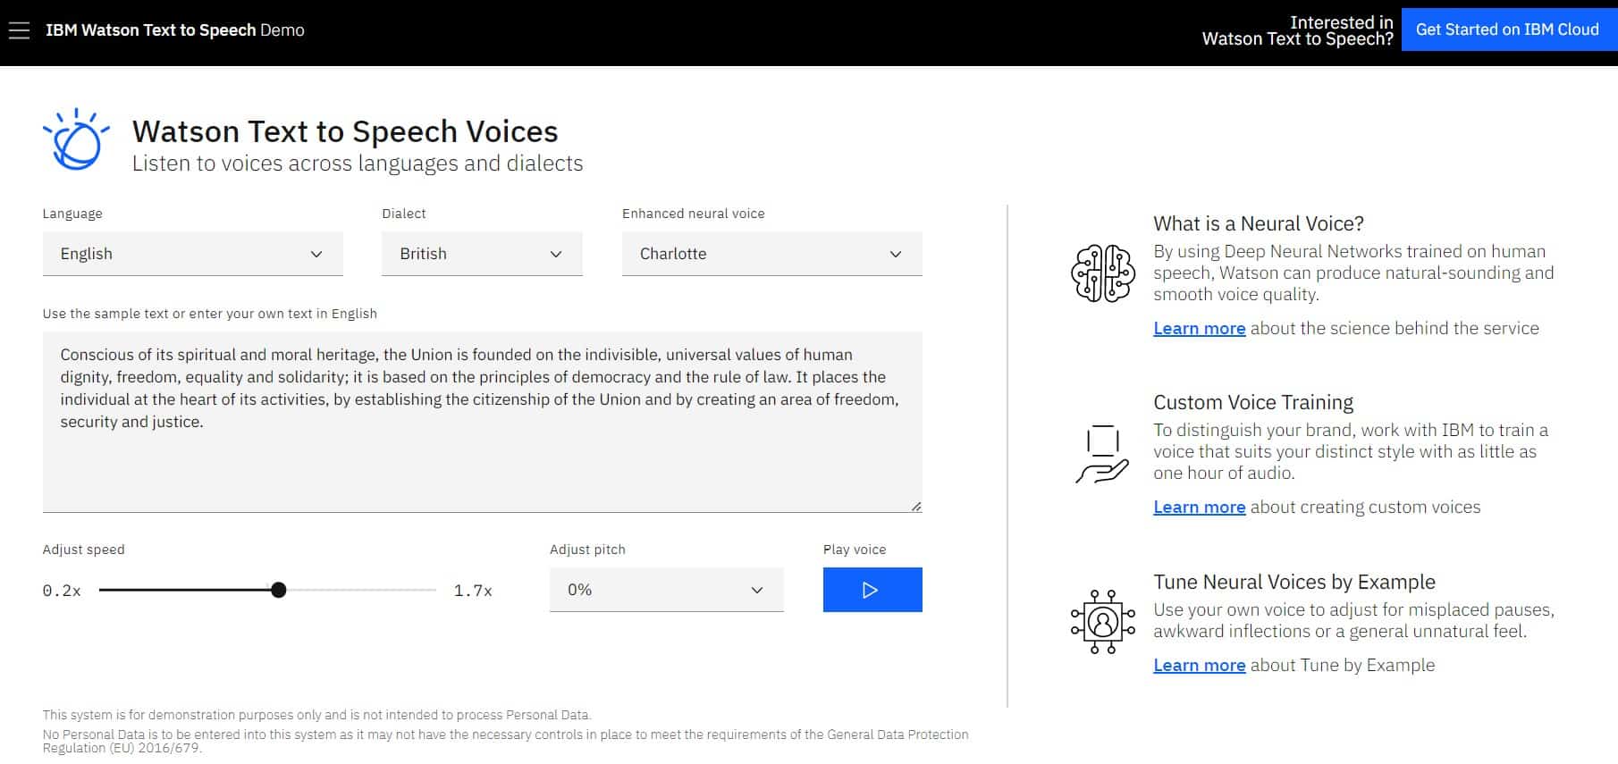Click inside the sample text input area
This screenshot has height=764, width=1618.
[482, 422]
